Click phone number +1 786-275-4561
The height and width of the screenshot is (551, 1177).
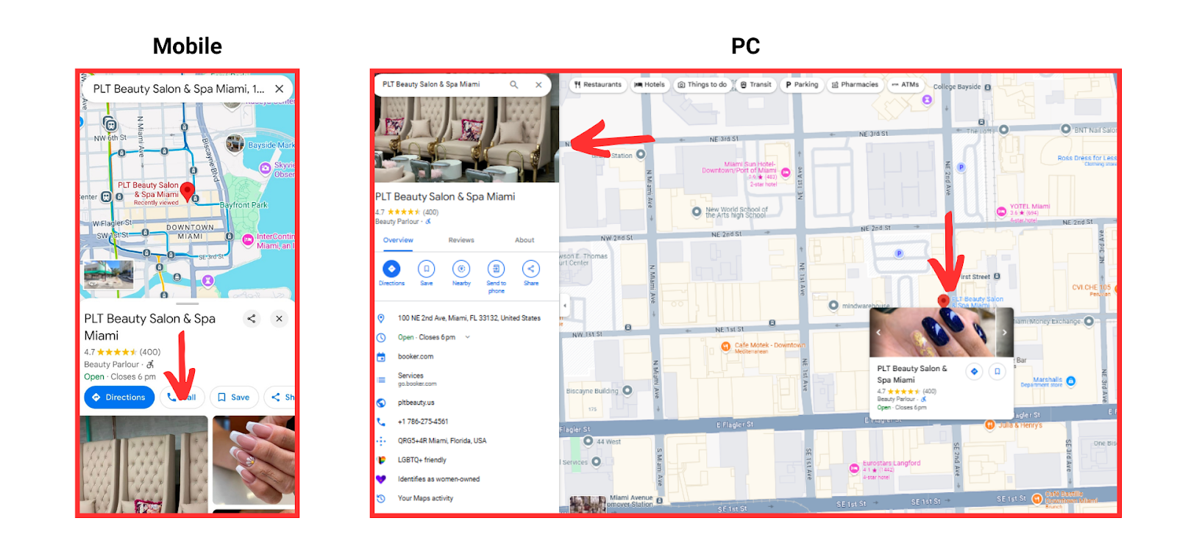(x=423, y=422)
